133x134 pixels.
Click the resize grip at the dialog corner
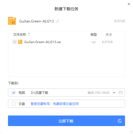pos(131,132)
